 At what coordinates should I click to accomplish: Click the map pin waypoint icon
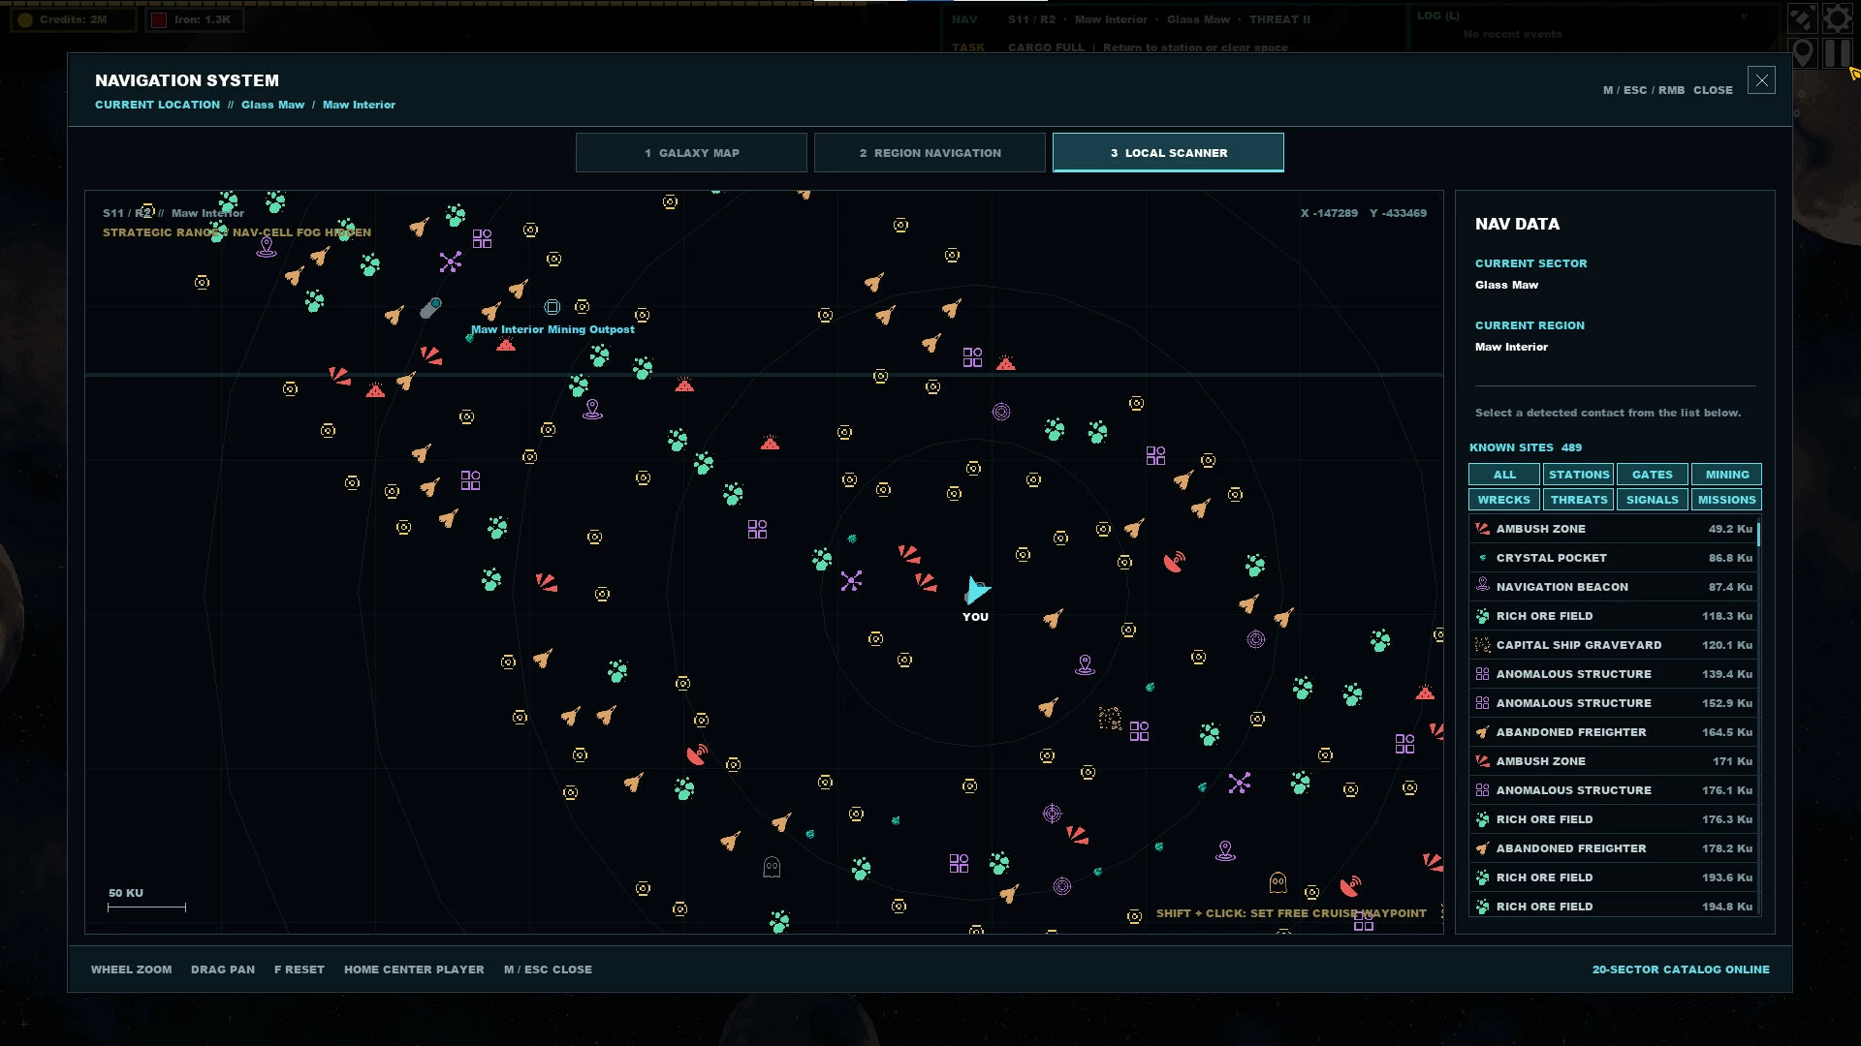click(1802, 52)
